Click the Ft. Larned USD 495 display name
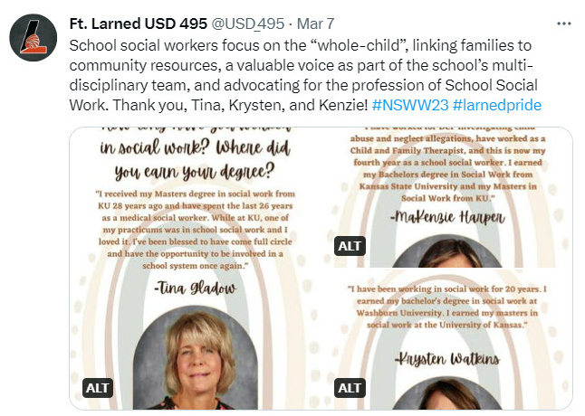The width and height of the screenshot is (585, 416). click(x=138, y=24)
